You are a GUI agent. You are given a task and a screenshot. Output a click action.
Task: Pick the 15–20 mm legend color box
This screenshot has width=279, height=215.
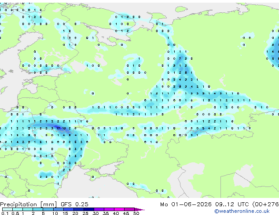[x=69, y=209]
